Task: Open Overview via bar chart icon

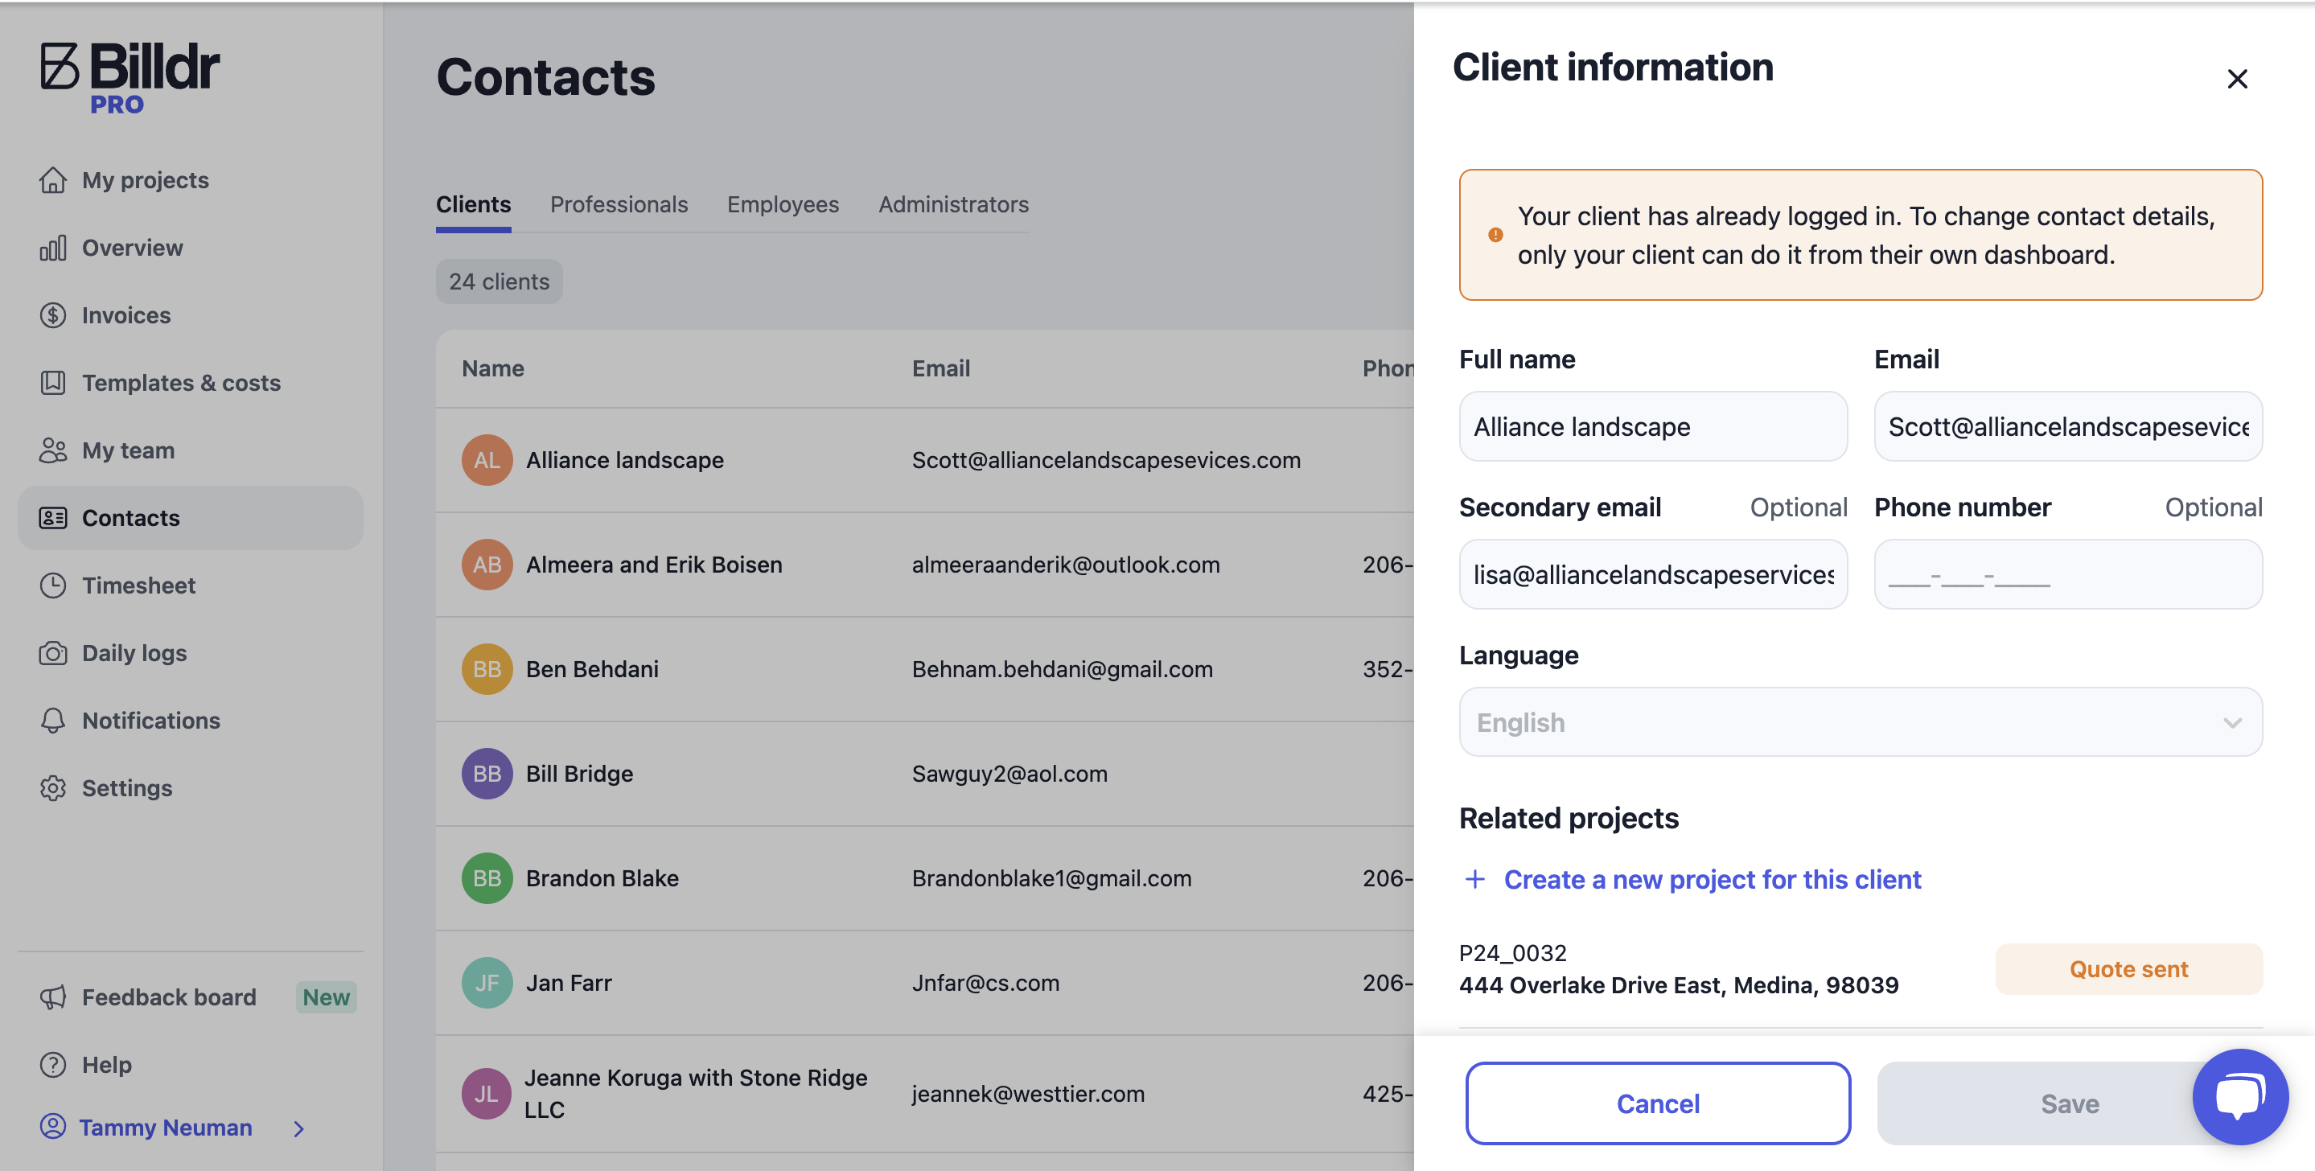Action: click(x=53, y=248)
